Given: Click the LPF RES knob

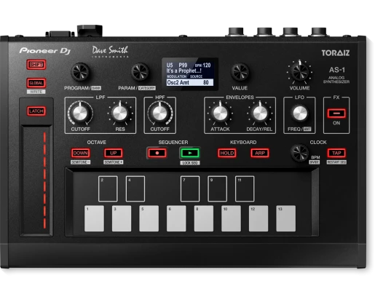Looking at the screenshot, I should (x=120, y=113).
